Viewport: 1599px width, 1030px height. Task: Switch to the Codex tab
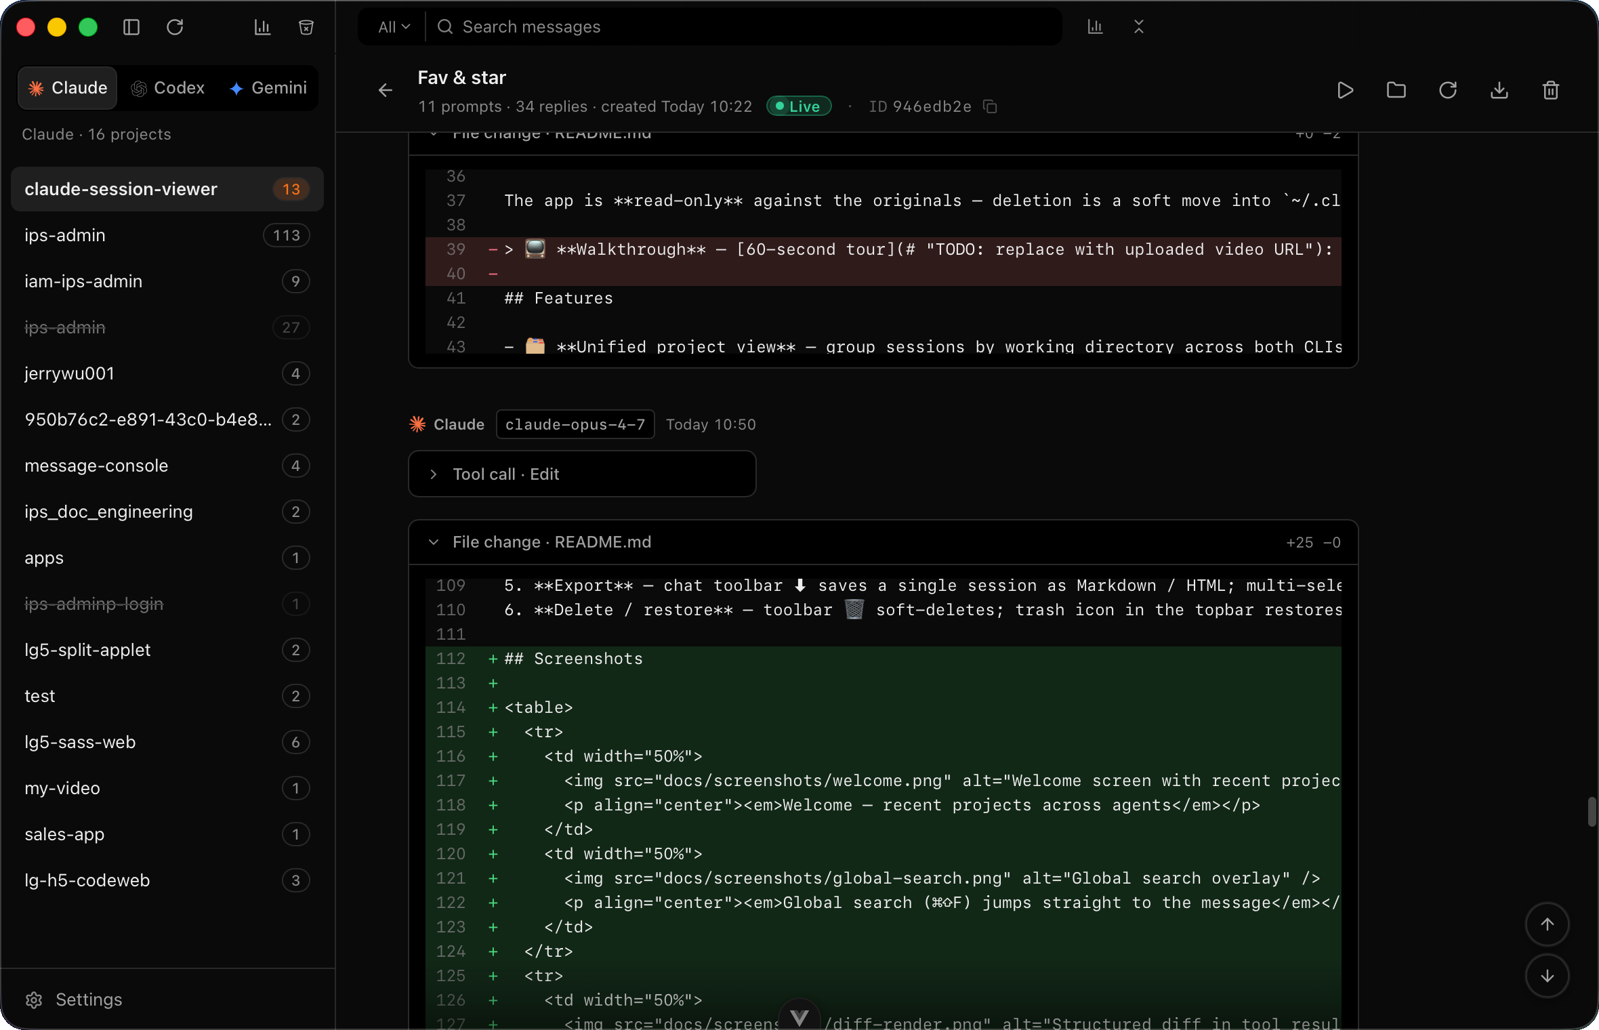pos(168,88)
